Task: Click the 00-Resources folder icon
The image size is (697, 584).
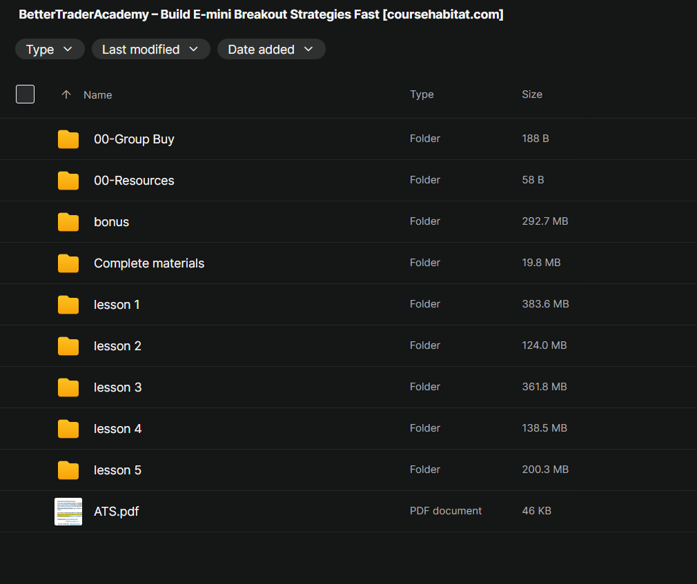Action: point(68,181)
